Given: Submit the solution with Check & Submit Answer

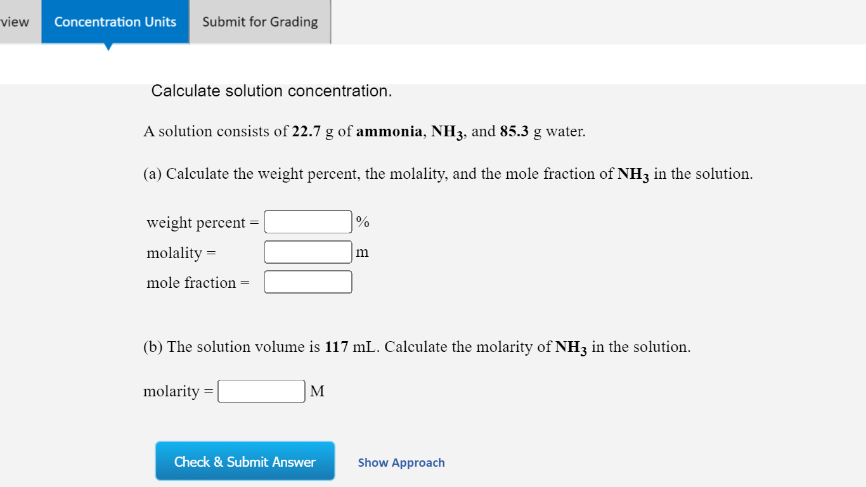Looking at the screenshot, I should (x=245, y=461).
